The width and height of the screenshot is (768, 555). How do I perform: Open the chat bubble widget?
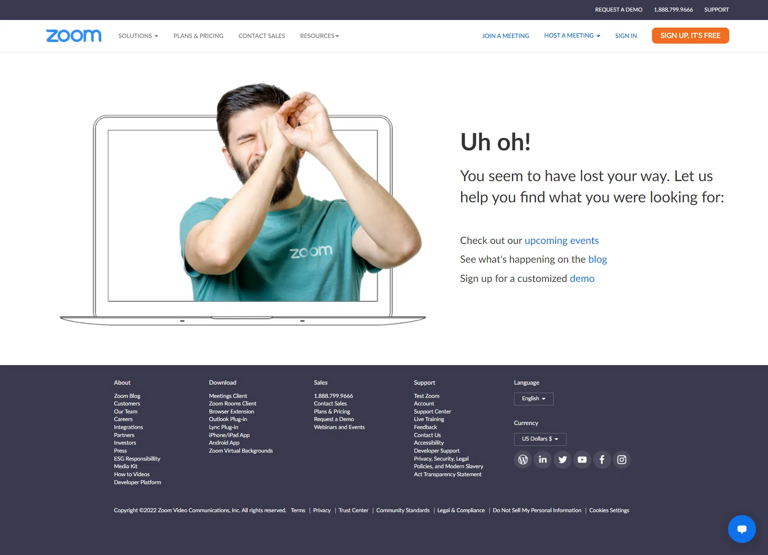pyautogui.click(x=742, y=529)
